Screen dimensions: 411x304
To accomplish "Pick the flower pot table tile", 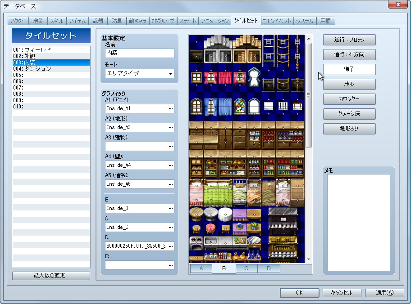I will (254, 228).
